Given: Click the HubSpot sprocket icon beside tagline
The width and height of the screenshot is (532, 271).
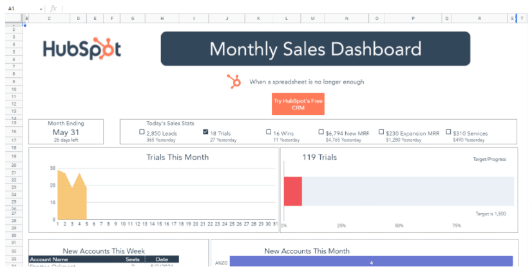Looking at the screenshot, I should (234, 82).
